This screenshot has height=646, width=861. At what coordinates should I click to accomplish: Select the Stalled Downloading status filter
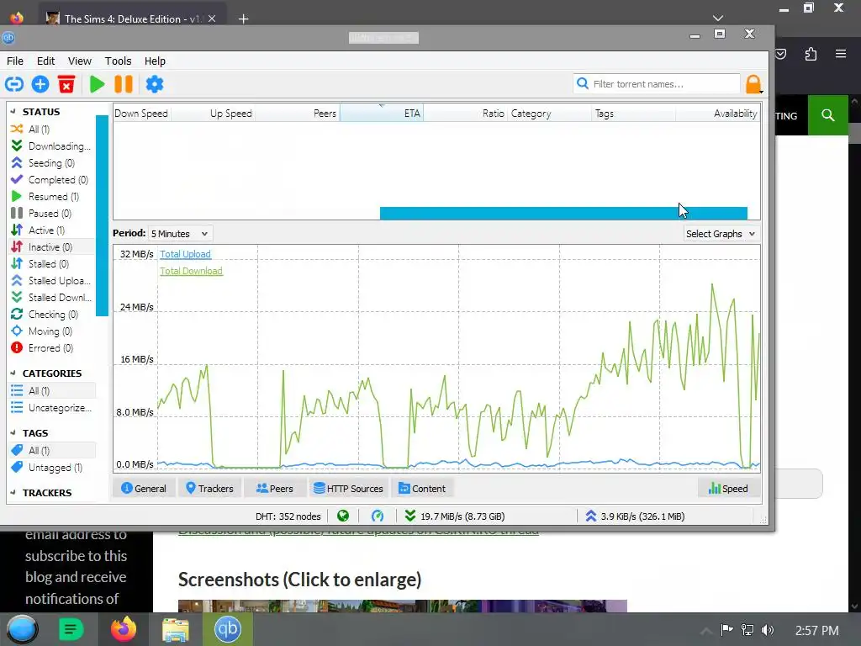(52, 297)
